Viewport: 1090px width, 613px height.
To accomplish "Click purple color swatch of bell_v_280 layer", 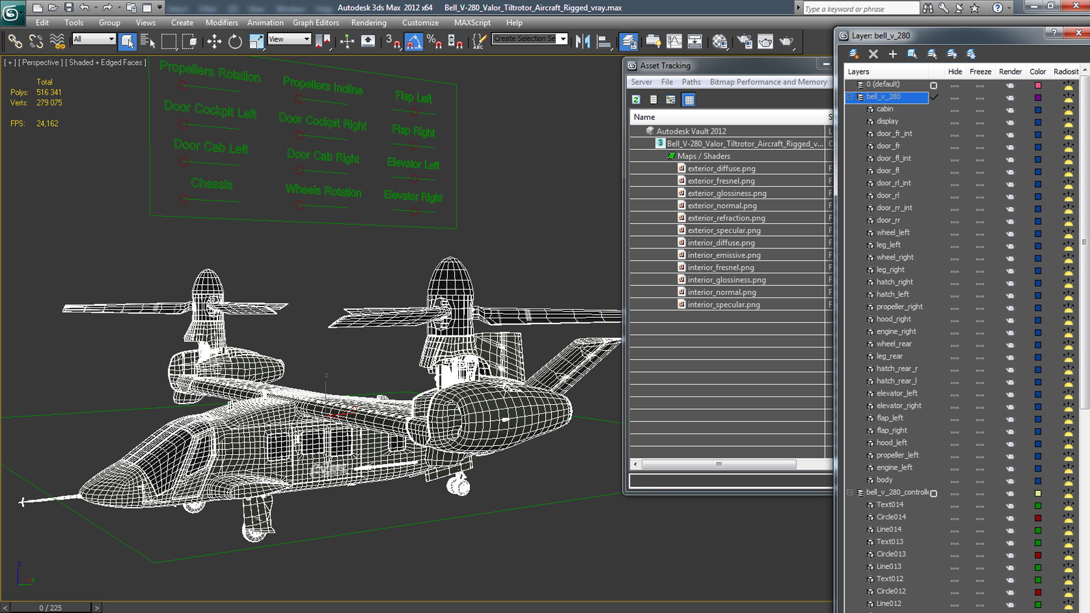I will [x=1038, y=98].
